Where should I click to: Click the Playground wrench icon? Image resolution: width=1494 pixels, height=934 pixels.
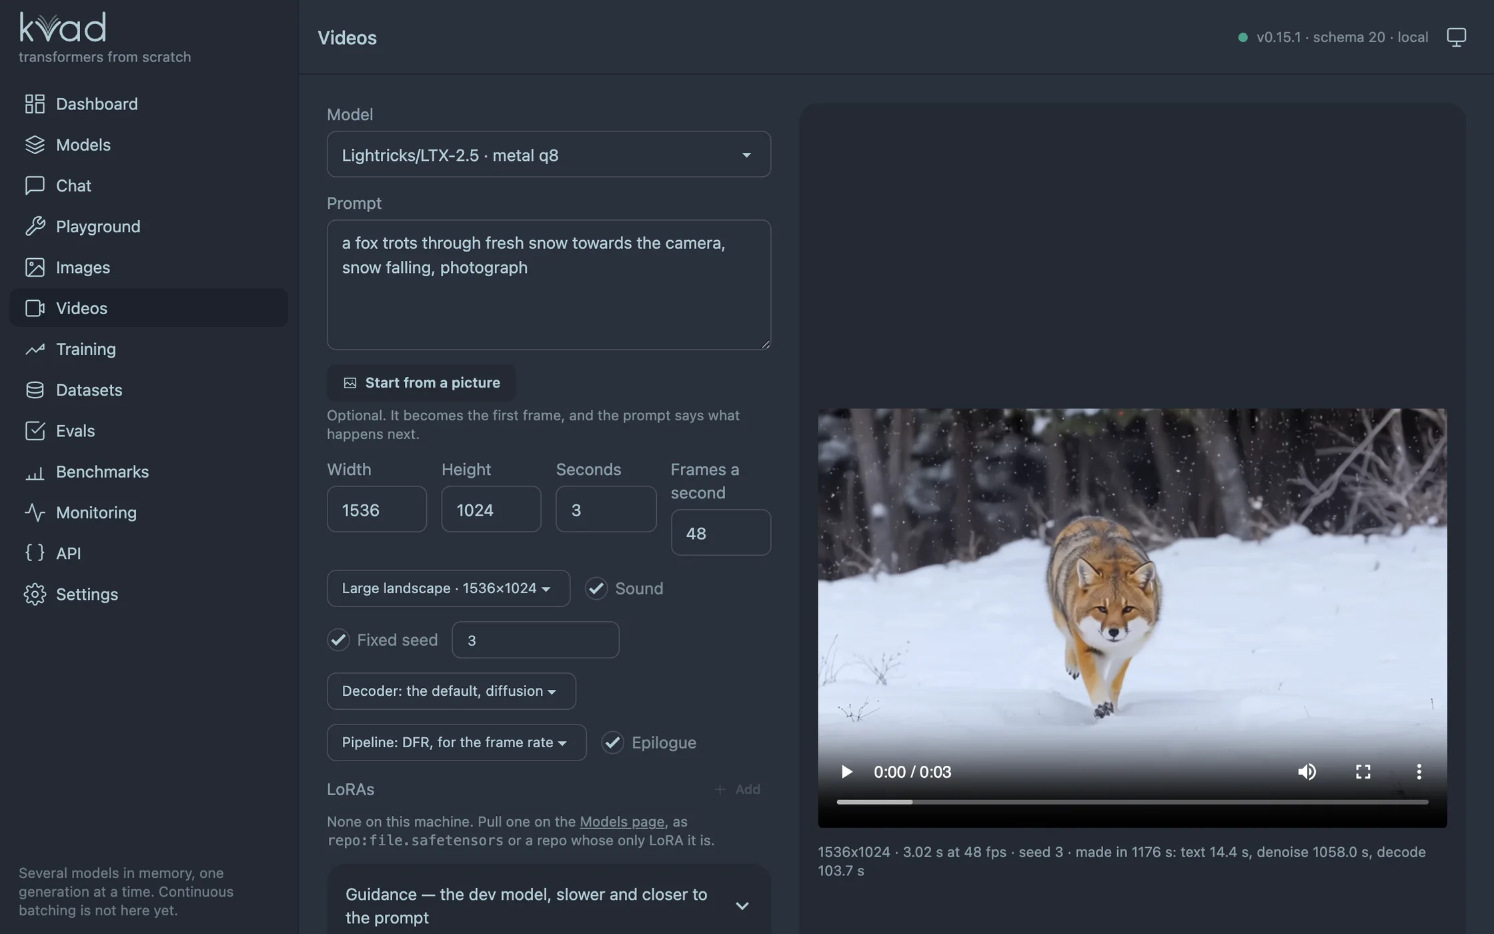pyautogui.click(x=35, y=226)
